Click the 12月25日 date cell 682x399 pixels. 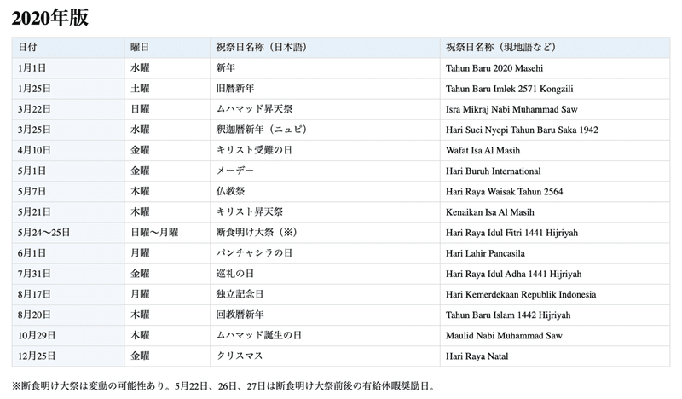68,356
